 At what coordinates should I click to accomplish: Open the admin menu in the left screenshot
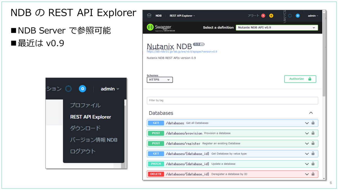110,89
